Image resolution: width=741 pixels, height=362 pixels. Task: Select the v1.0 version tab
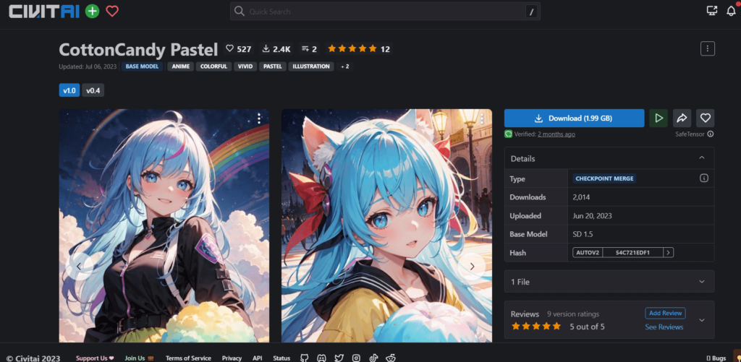[x=69, y=90]
